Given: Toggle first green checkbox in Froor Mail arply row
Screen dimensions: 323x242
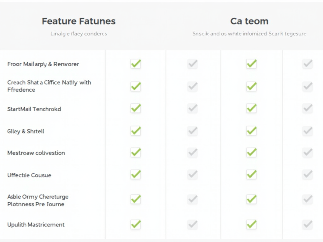Looking at the screenshot, I should (x=136, y=64).
